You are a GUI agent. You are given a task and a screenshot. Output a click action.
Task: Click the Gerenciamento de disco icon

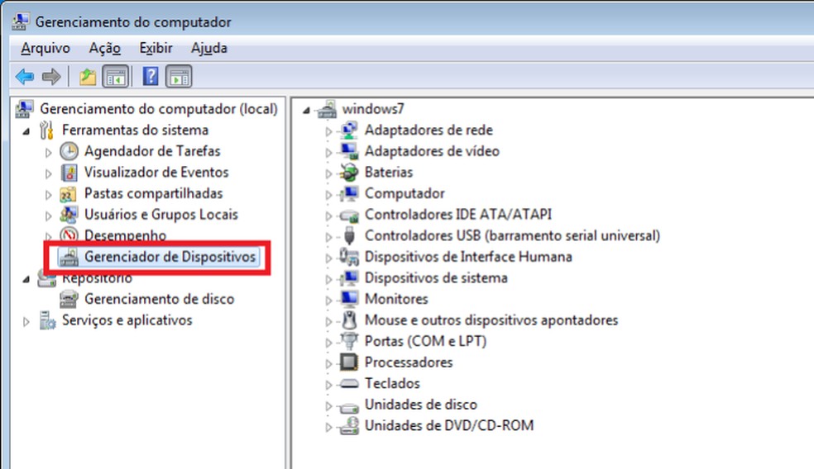pos(69,299)
